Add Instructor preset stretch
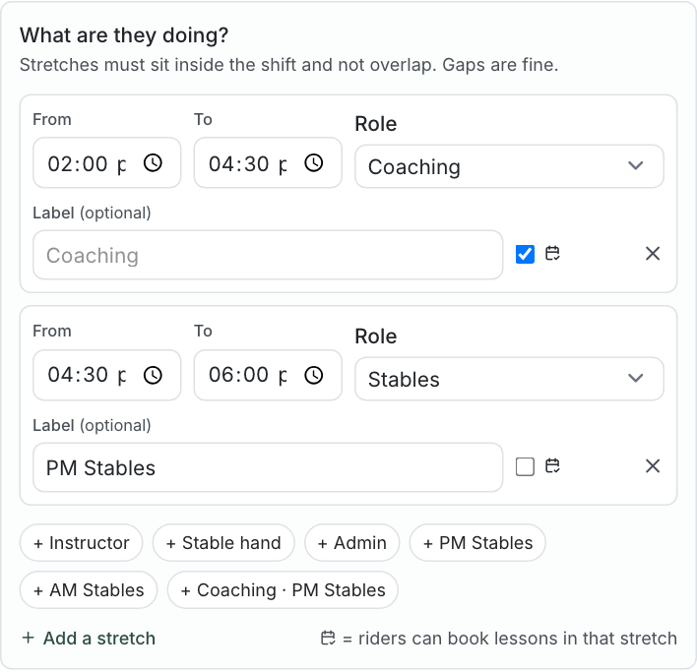The image size is (697, 672). pyautogui.click(x=82, y=543)
